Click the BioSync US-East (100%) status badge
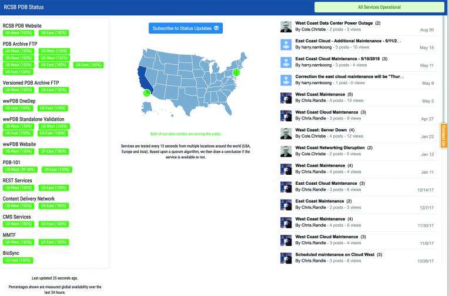 (19, 260)
